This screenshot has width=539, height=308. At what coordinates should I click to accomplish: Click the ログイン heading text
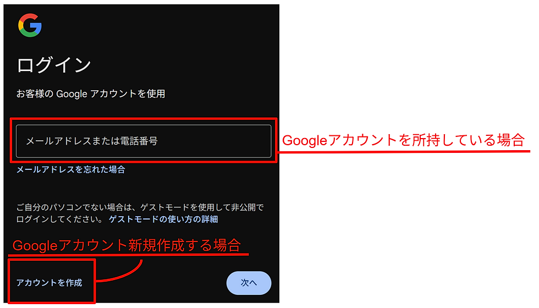(x=54, y=65)
